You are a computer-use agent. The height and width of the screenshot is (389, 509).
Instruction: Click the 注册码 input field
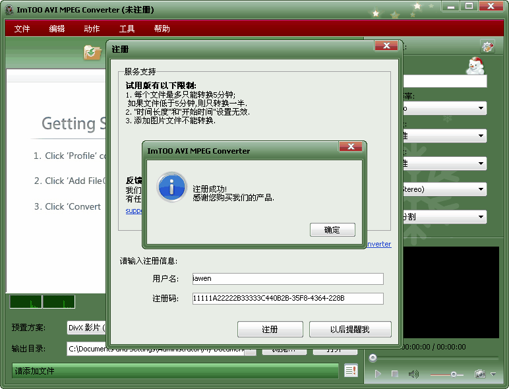click(287, 299)
